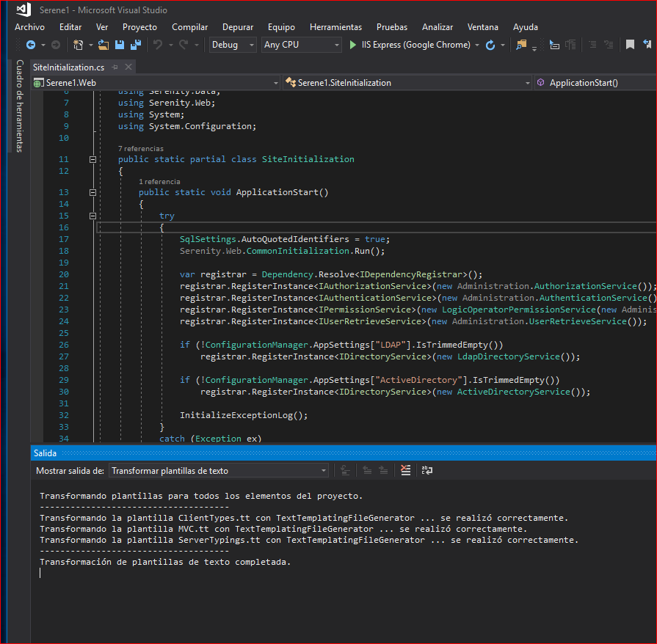Viewport: 657px width, 644px height.
Task: Collapse the SiteInitialization class code block
Action: coord(92,159)
